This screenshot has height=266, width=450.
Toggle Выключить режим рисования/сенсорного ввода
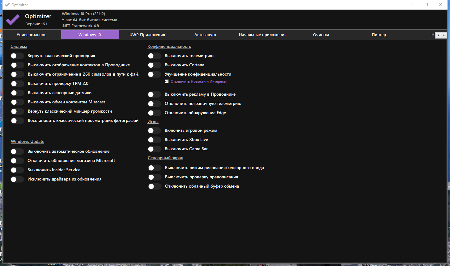coord(155,168)
